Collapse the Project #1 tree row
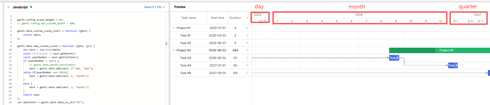 [x=174, y=28]
